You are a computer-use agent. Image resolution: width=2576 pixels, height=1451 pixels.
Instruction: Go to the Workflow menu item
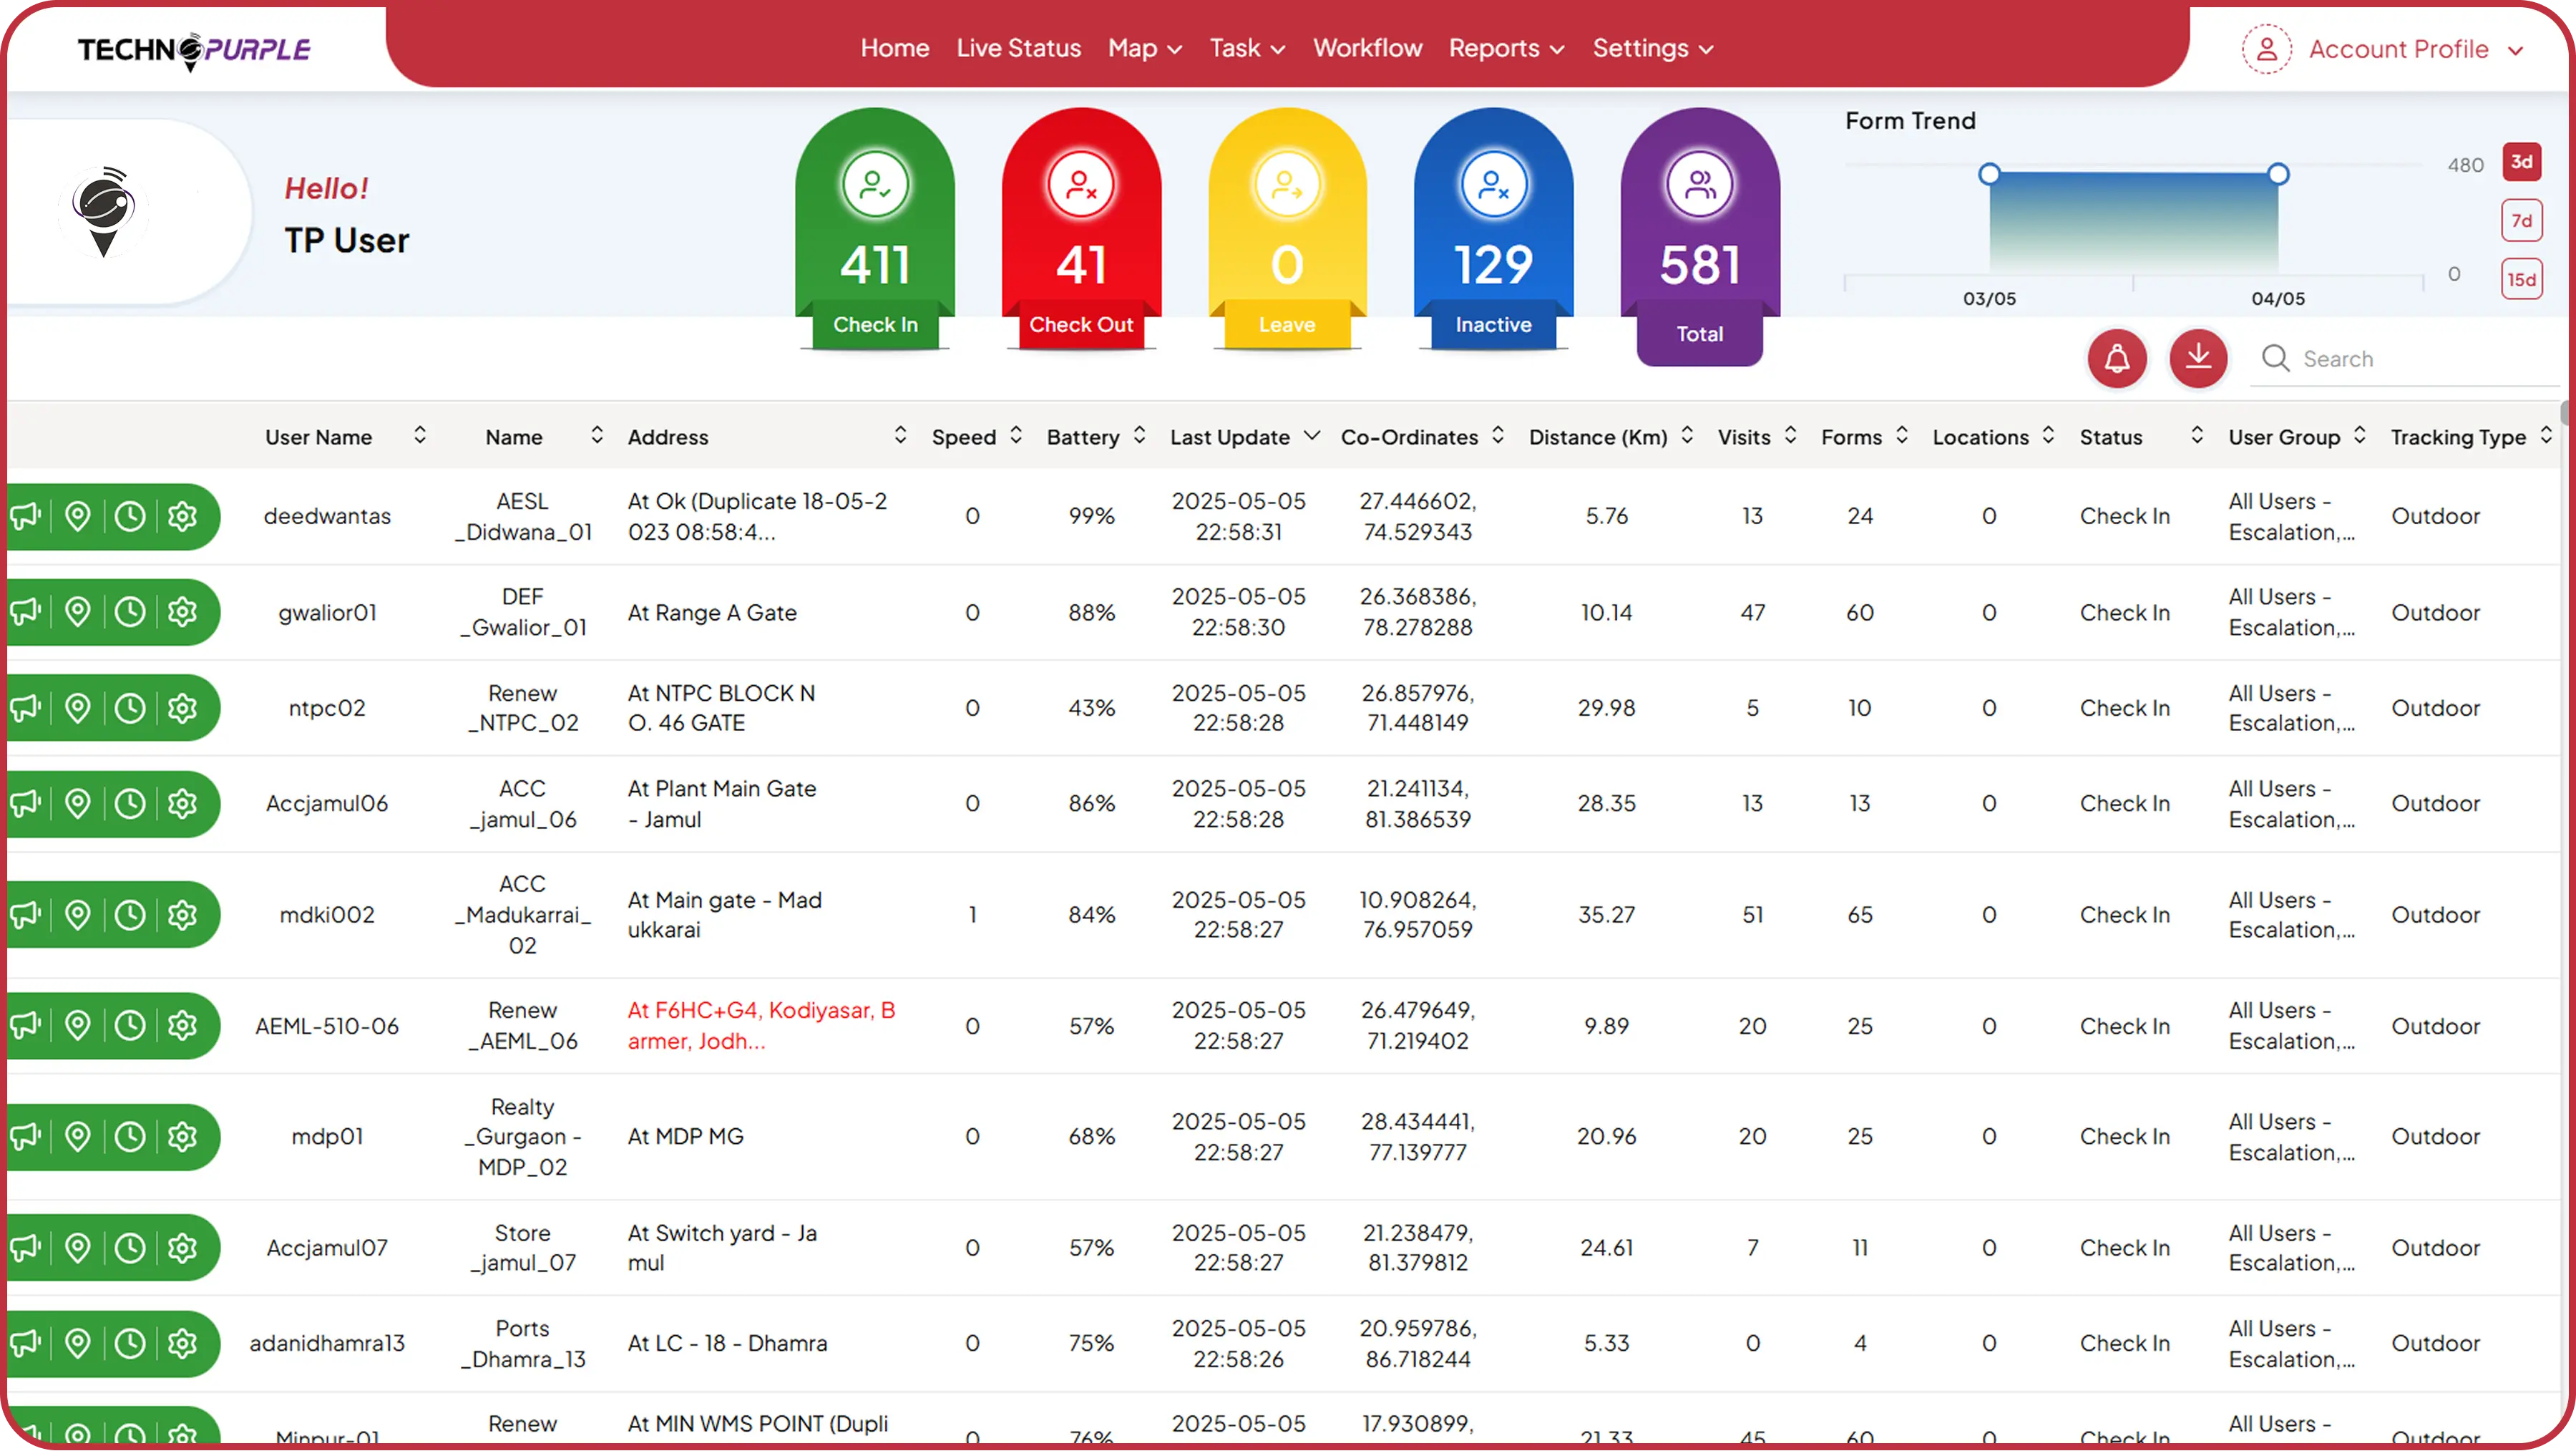(1367, 48)
